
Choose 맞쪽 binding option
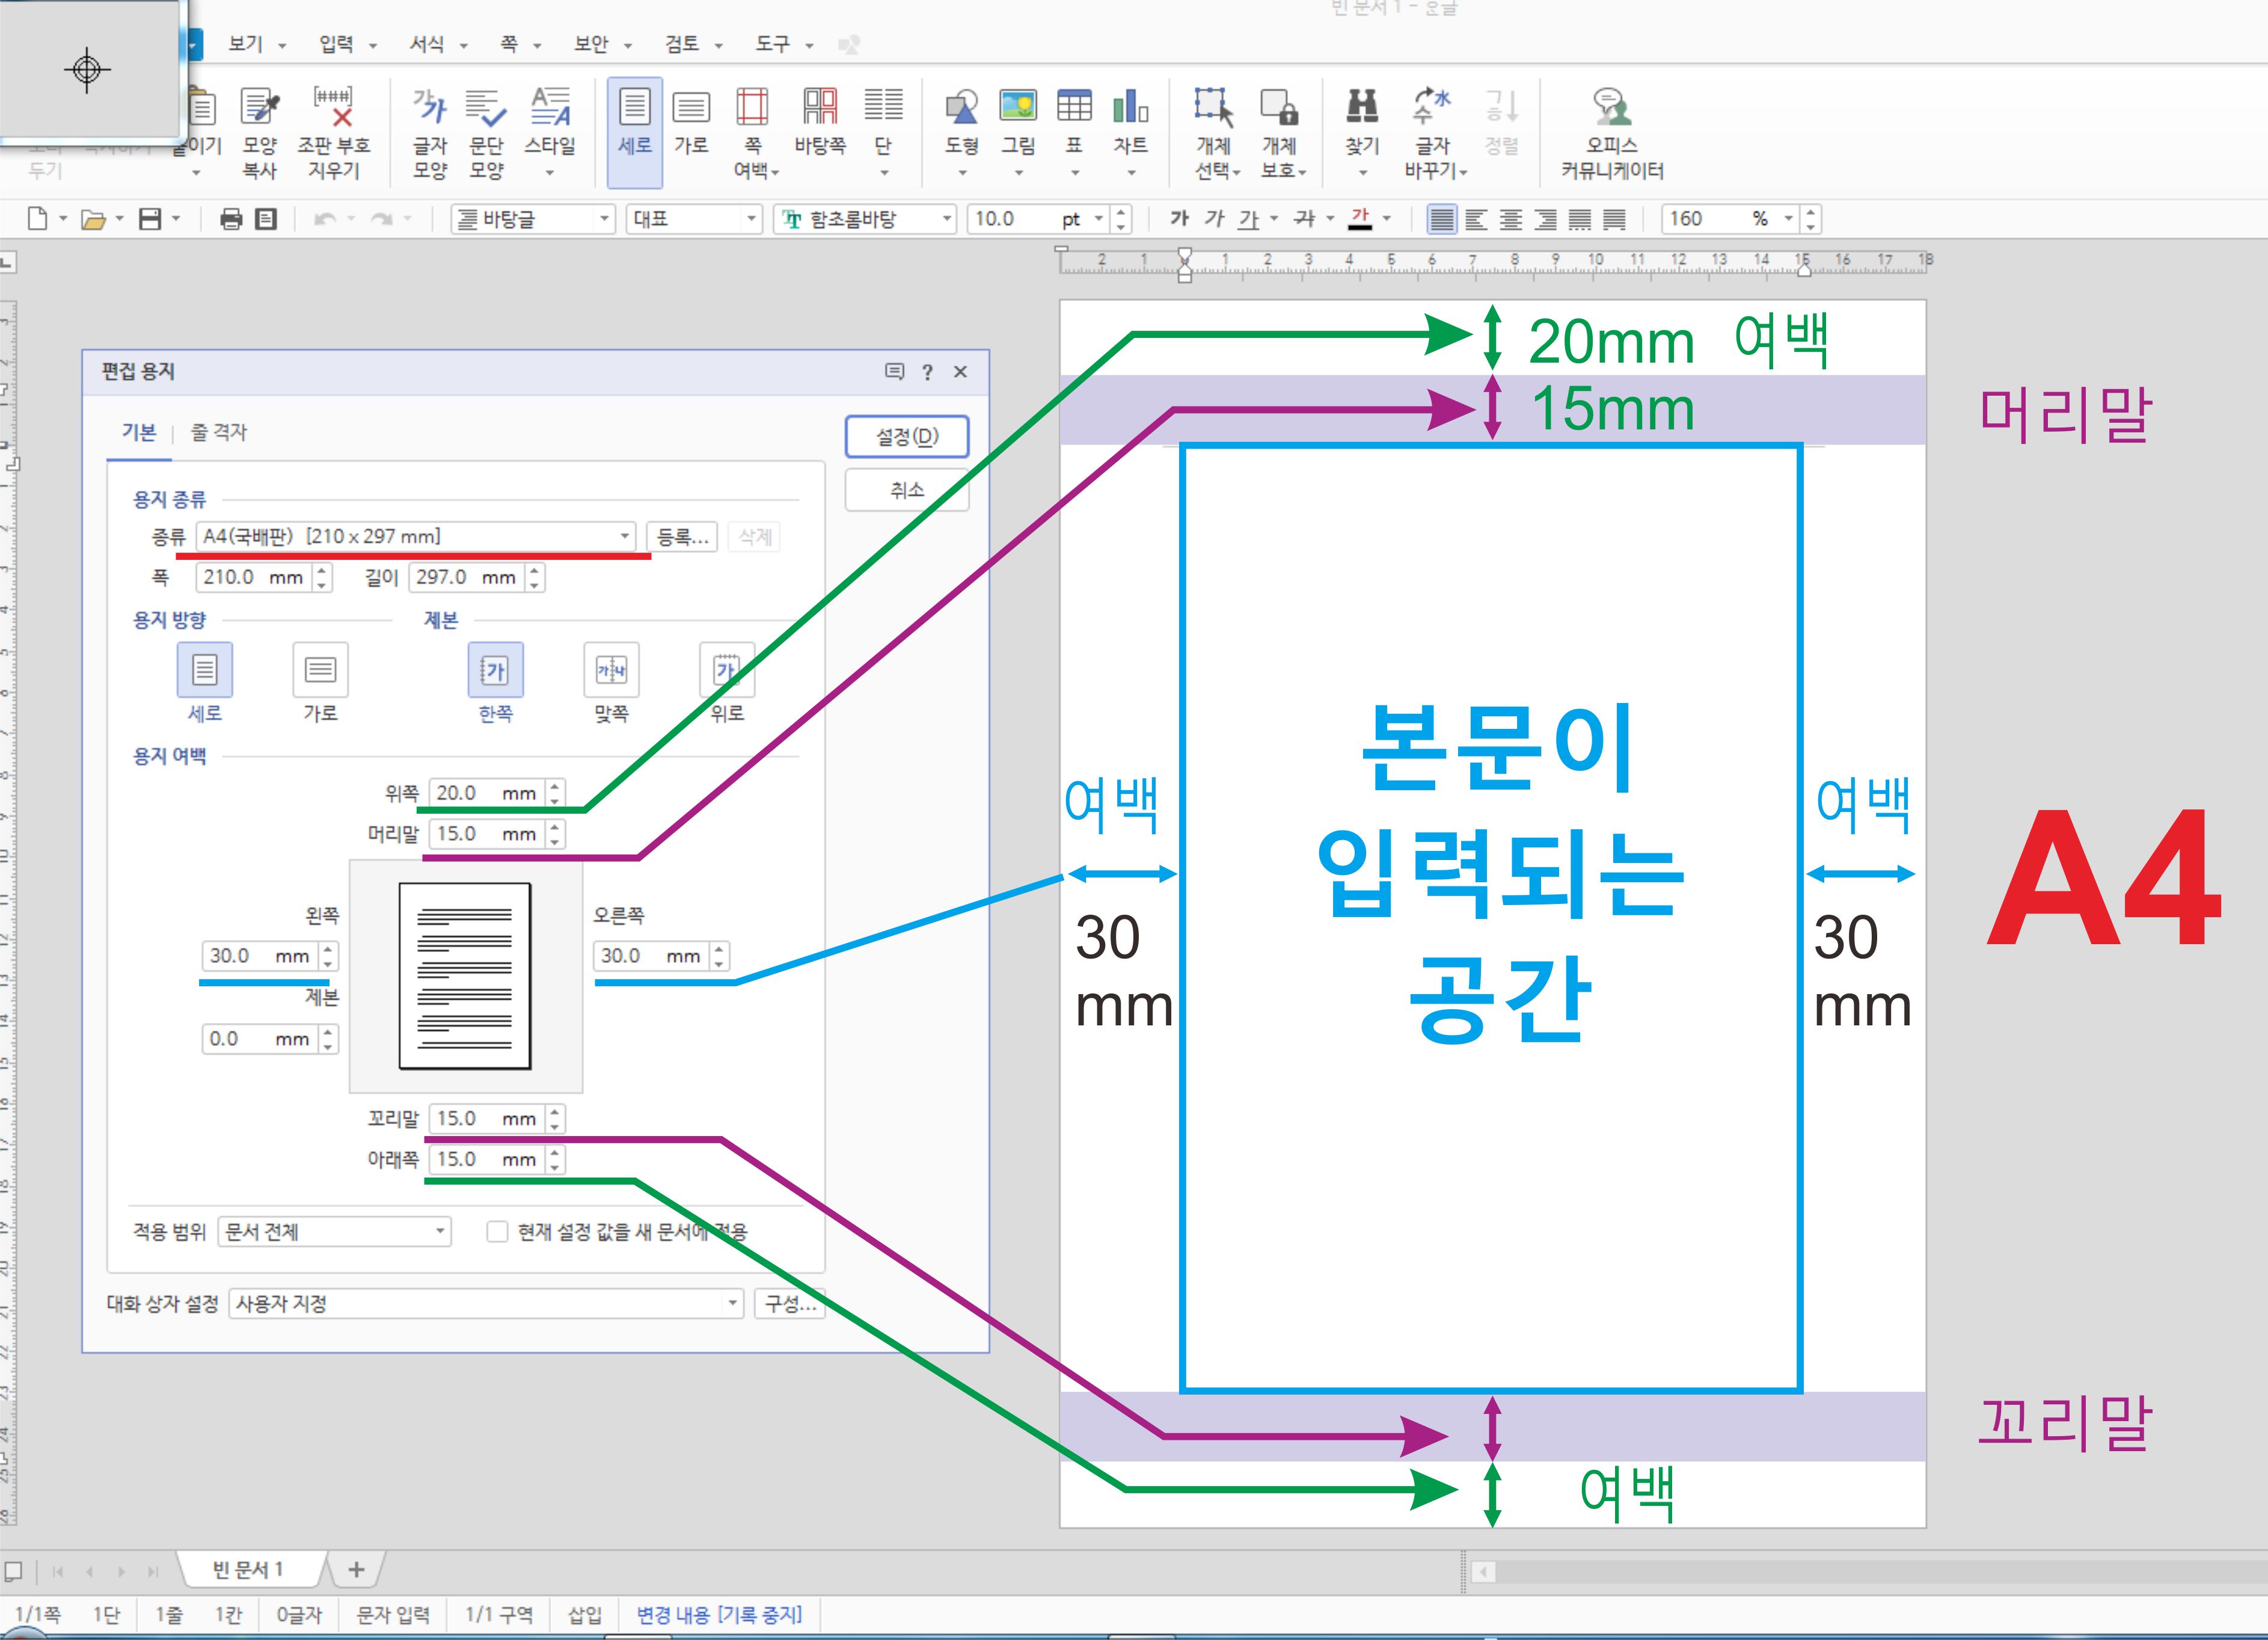point(611,670)
